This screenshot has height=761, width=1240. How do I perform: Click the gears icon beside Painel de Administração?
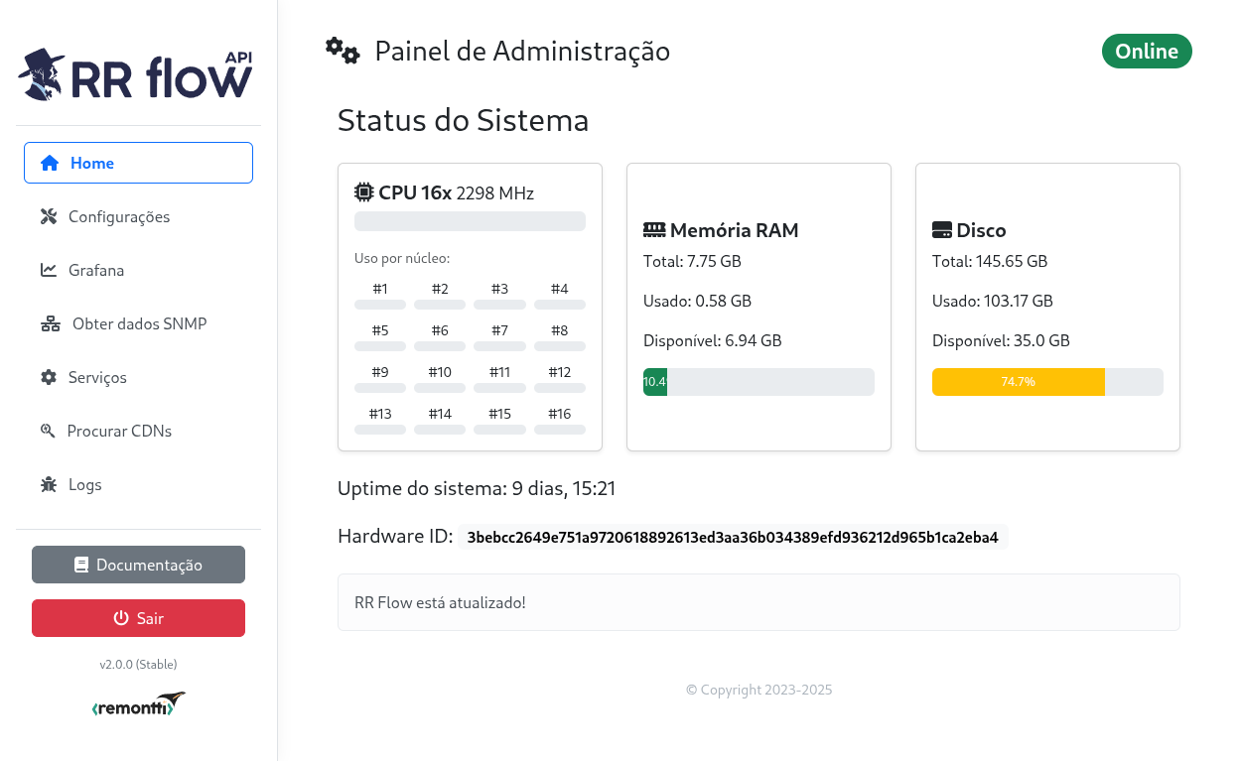point(343,50)
